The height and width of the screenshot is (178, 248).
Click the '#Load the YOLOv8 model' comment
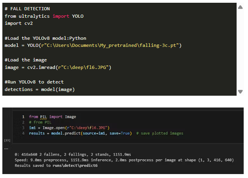[45, 38]
